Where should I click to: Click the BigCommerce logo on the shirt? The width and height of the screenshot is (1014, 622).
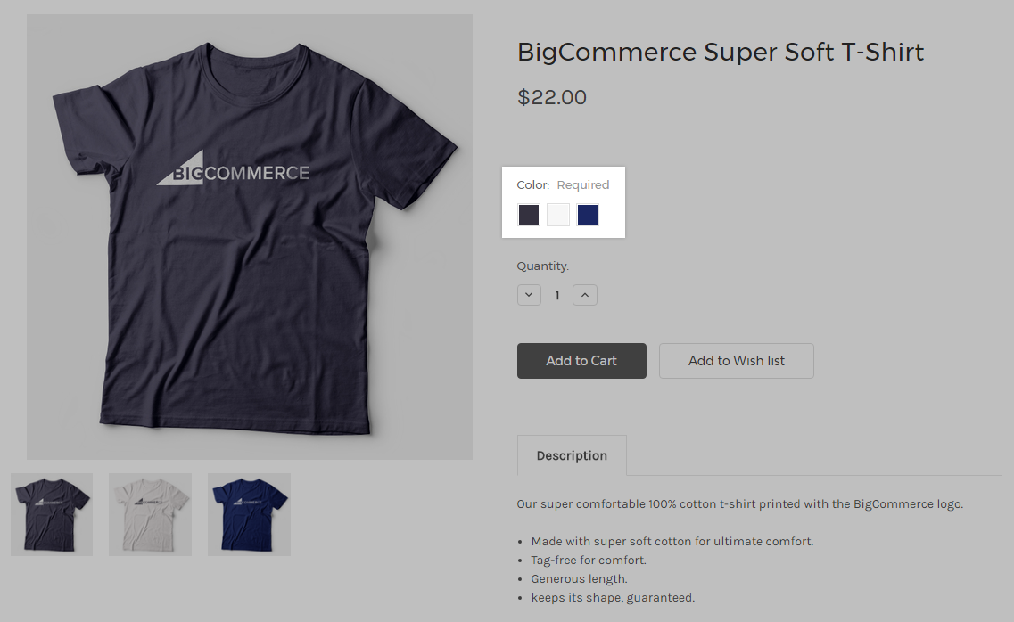(233, 169)
